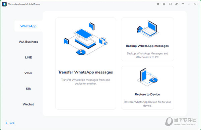
Task: Open the shopping cart icon
Action: click(158, 4)
